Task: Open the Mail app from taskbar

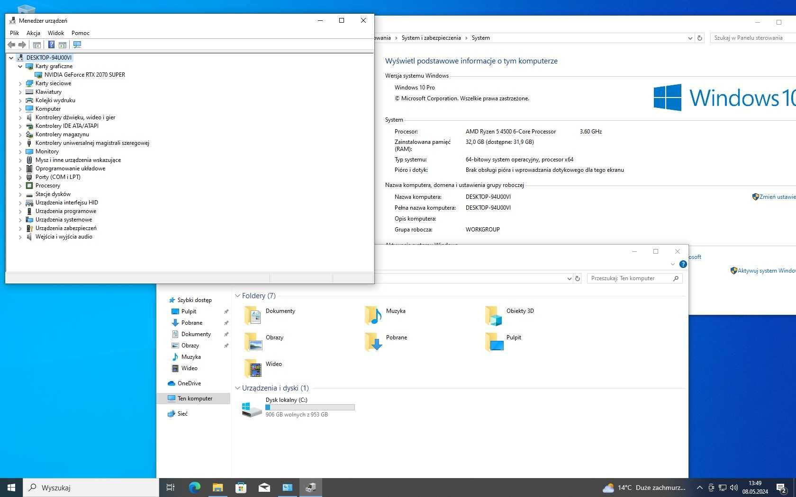Action: pos(264,488)
